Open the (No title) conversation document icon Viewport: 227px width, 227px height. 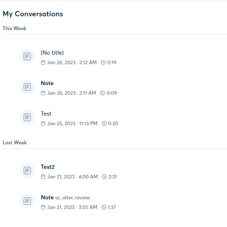[x=27, y=56]
